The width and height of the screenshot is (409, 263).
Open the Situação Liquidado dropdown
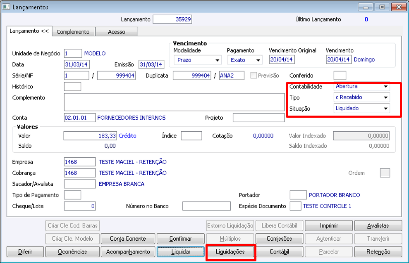coord(361,108)
